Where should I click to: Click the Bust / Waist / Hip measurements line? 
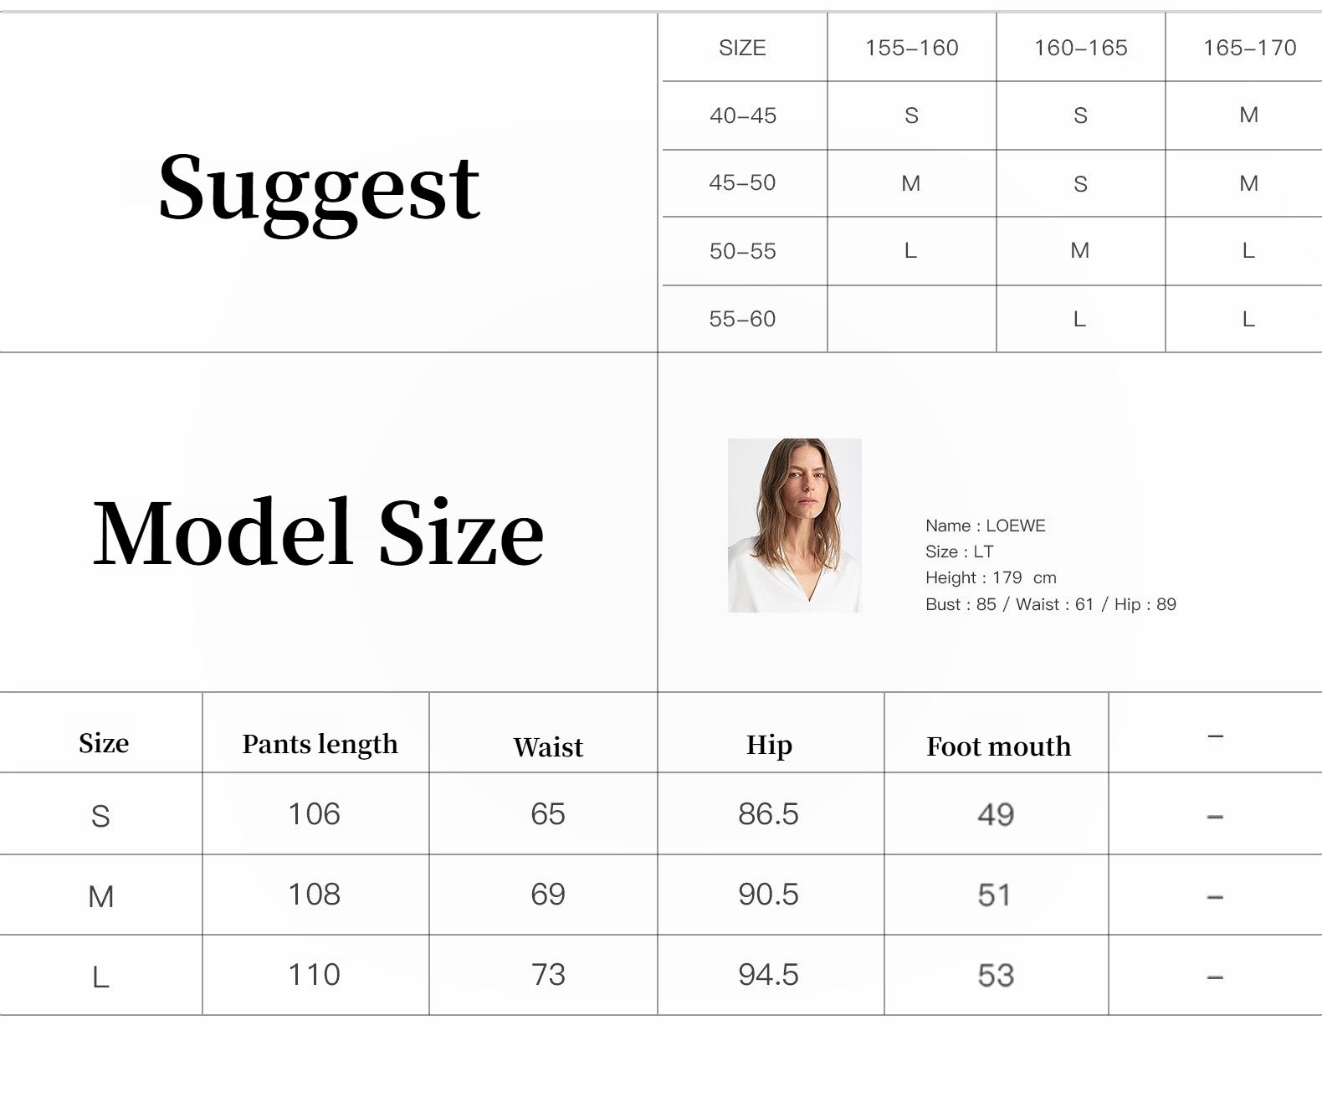coord(1050,604)
